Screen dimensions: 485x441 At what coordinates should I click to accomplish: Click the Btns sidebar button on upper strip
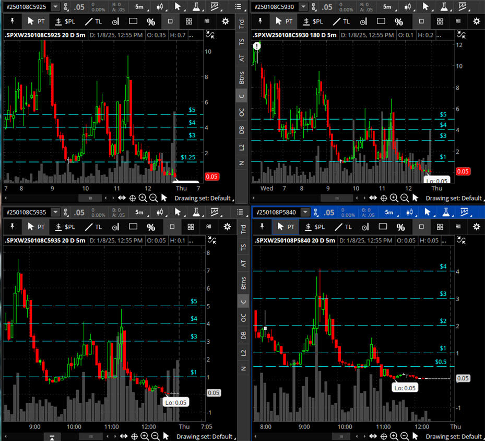[x=242, y=78]
